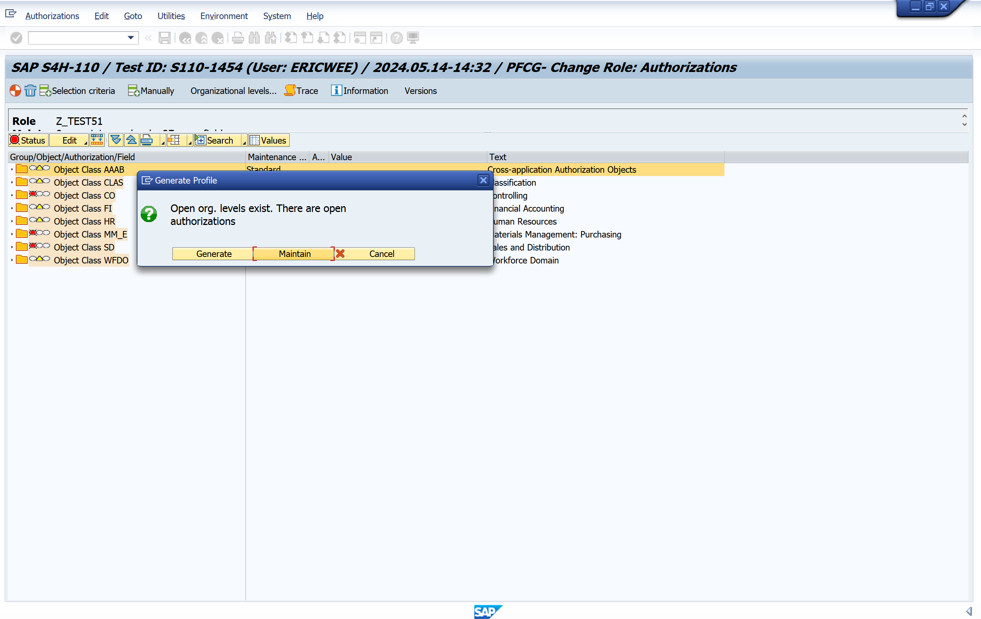The height and width of the screenshot is (619, 981).
Task: Click the Trace scroll icon
Action: point(290,90)
